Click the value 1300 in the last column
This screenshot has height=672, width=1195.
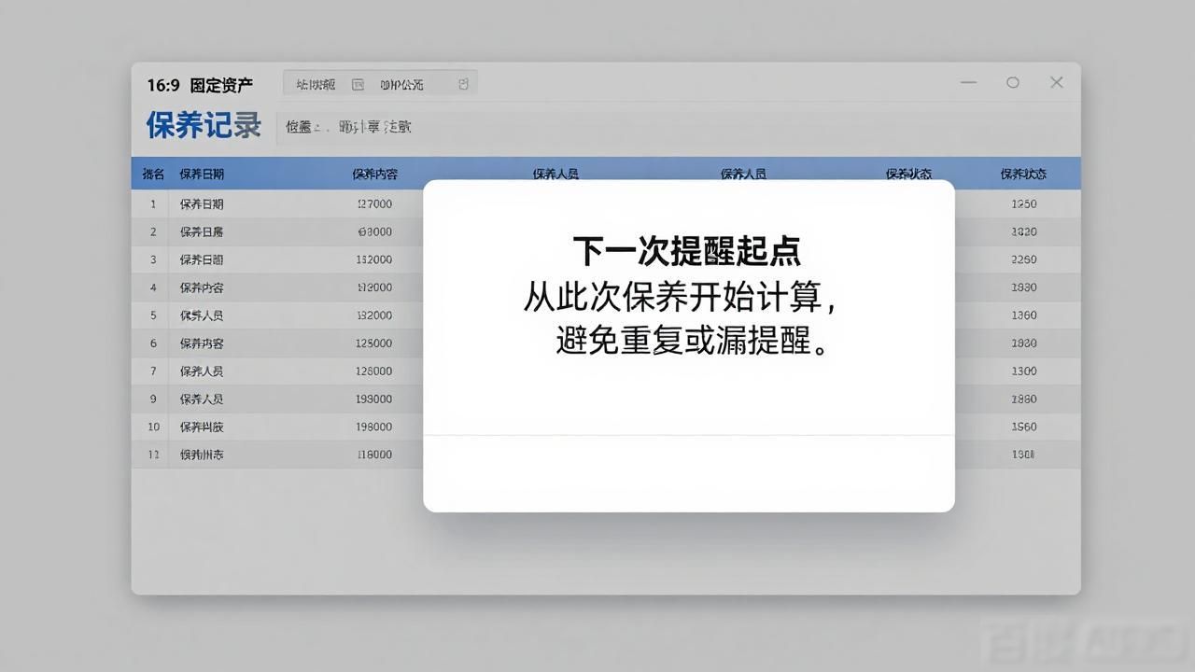(1024, 371)
